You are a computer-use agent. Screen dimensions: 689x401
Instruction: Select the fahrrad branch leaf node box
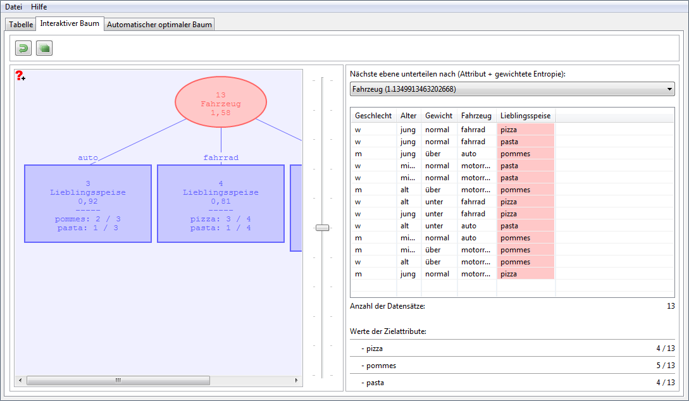click(x=221, y=204)
